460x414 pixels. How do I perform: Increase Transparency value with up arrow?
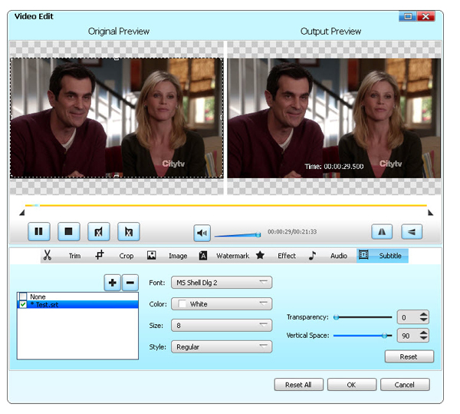[x=423, y=314]
